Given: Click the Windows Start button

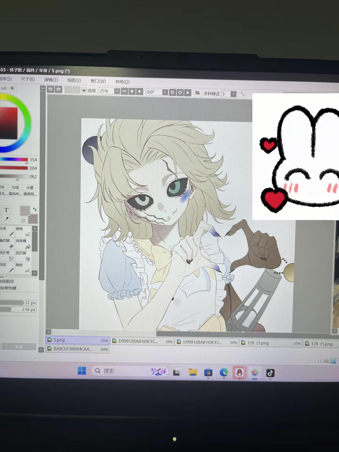Looking at the screenshot, I should 82,370.
